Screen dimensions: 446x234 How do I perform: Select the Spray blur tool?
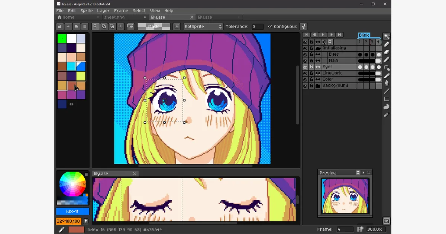point(387,115)
